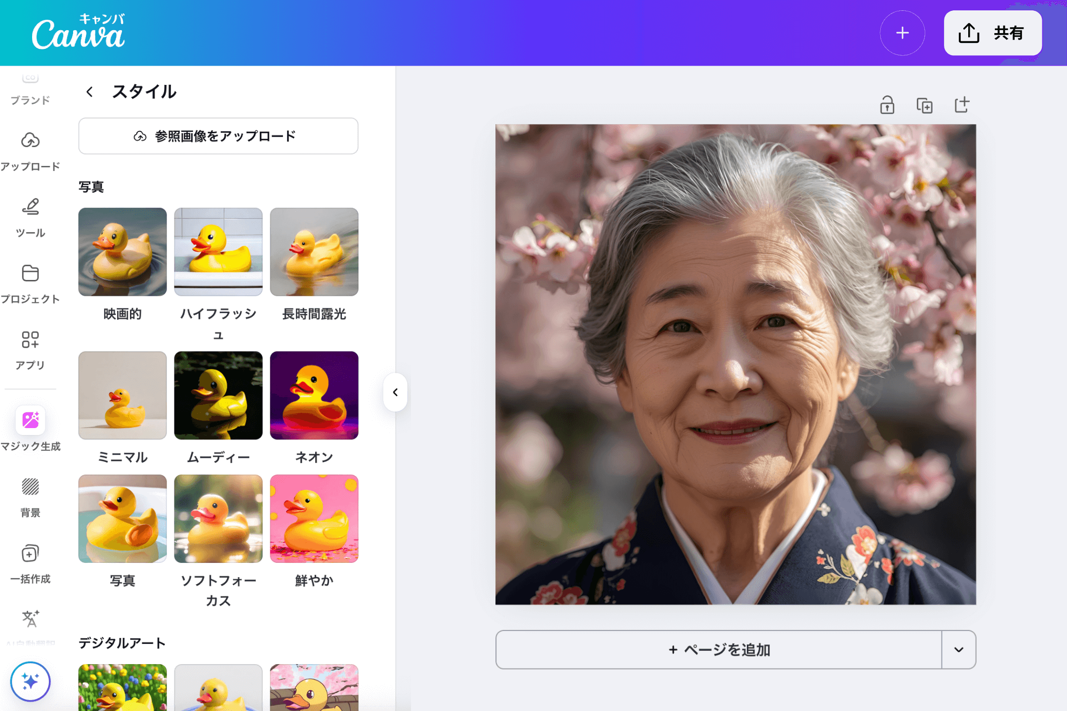Add a new page icon above canvas
Viewport: 1067px width, 711px height.
click(x=962, y=105)
